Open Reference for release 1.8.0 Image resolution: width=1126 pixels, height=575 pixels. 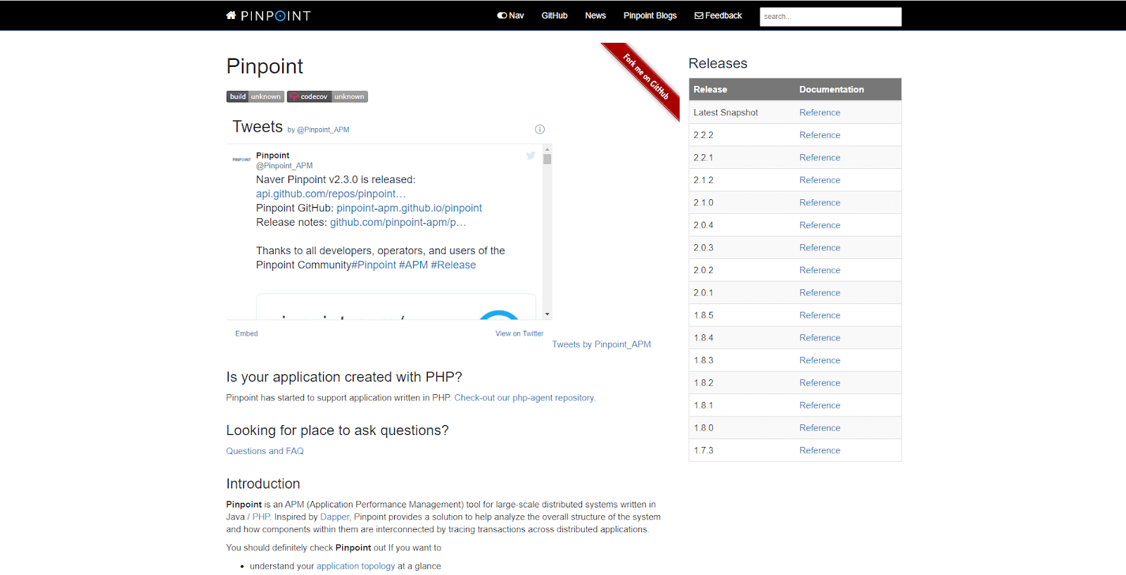[820, 428]
